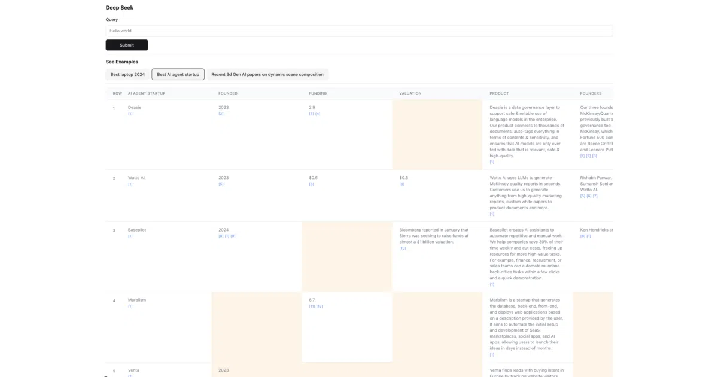Click citation [9] under Basepilot's founded year
Screen dimensions: 718x377
click(x=233, y=236)
